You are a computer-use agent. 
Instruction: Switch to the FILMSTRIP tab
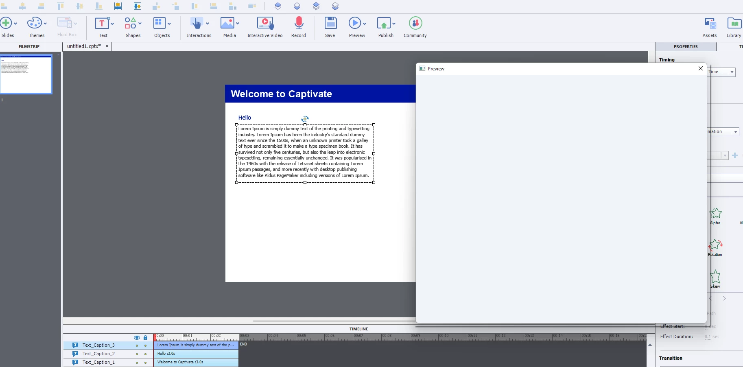(x=29, y=46)
